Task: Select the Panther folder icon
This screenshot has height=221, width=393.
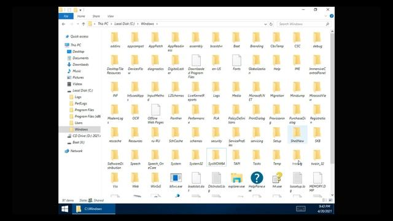Action: [x=175, y=110]
